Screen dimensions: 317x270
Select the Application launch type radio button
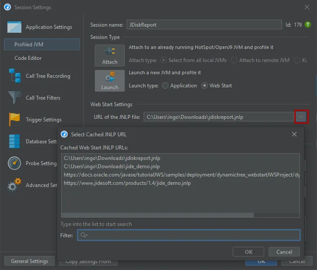point(165,86)
